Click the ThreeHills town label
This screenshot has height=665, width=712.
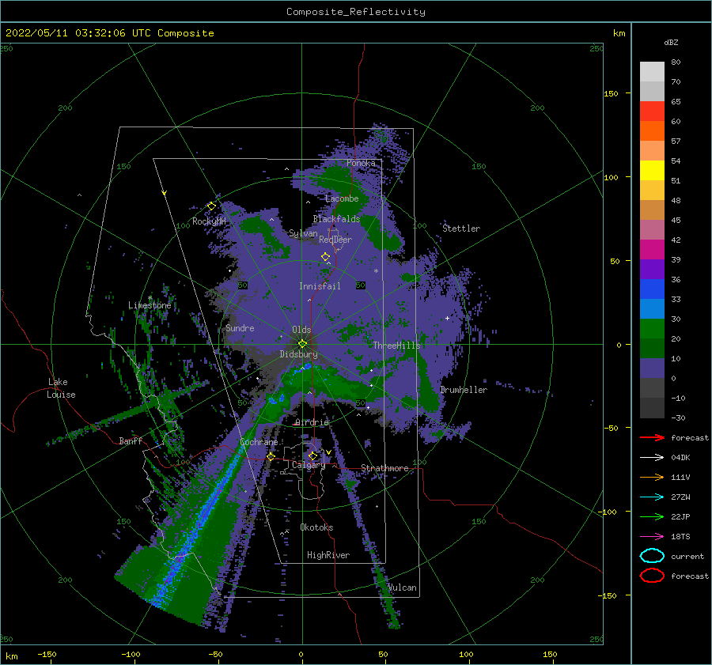point(397,346)
